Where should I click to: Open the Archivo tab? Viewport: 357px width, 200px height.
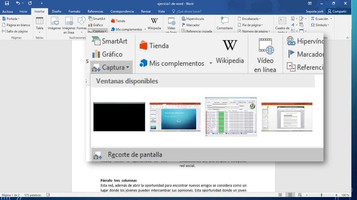8,11
